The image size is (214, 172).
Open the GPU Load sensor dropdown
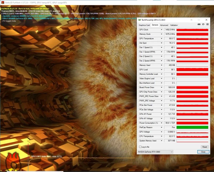point(162,70)
